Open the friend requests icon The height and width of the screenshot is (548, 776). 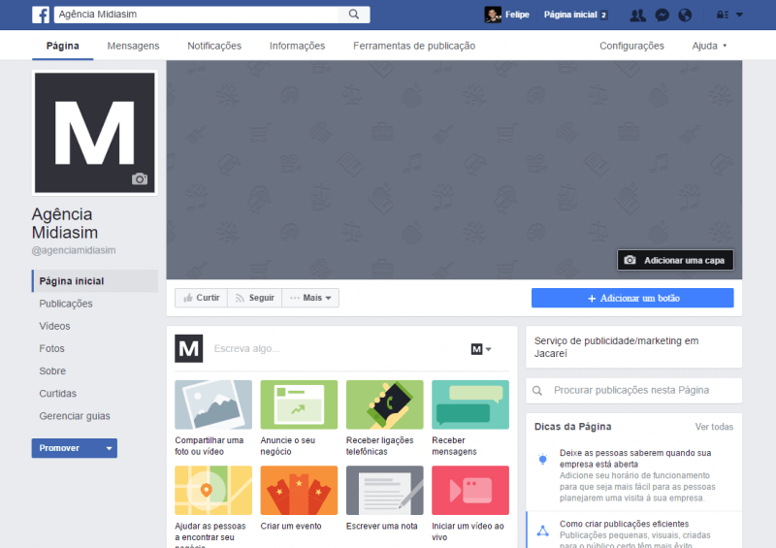[637, 16]
